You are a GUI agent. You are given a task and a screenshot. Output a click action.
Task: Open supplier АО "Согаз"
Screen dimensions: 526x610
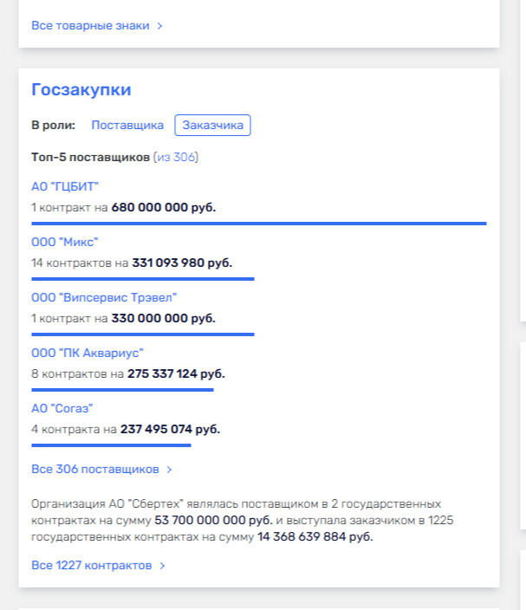[62, 408]
